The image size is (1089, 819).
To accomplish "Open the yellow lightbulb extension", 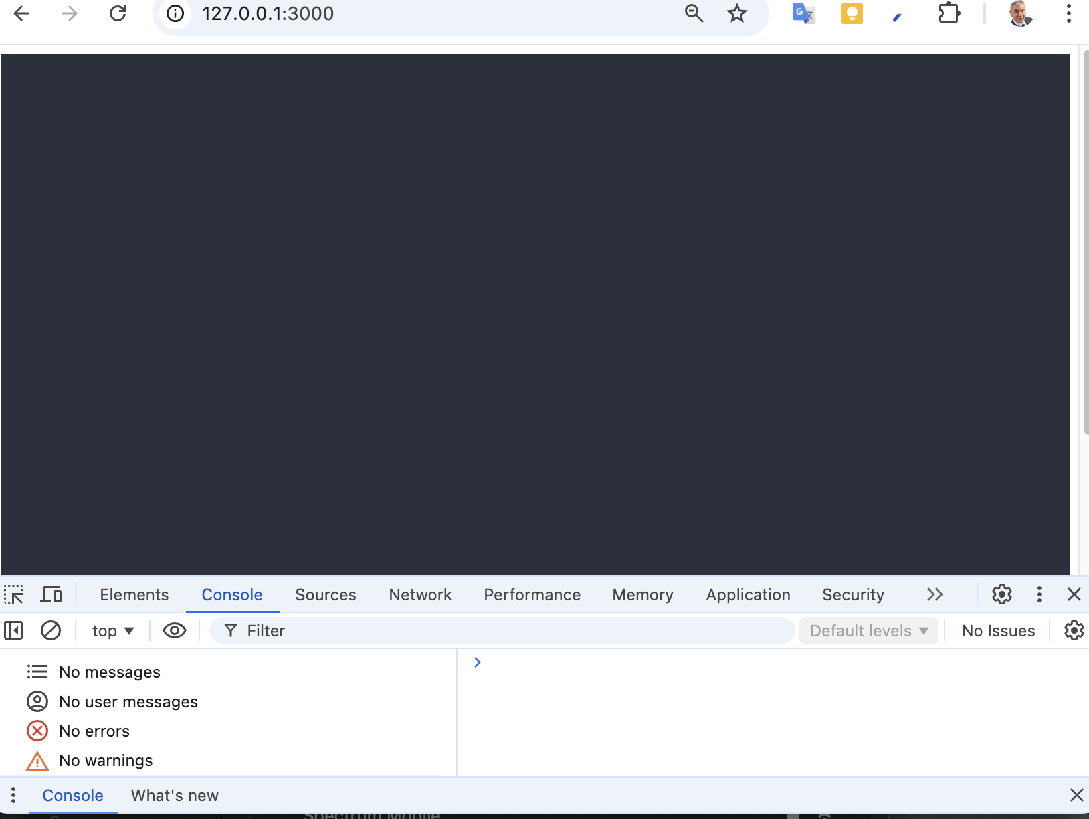I will coord(852,13).
